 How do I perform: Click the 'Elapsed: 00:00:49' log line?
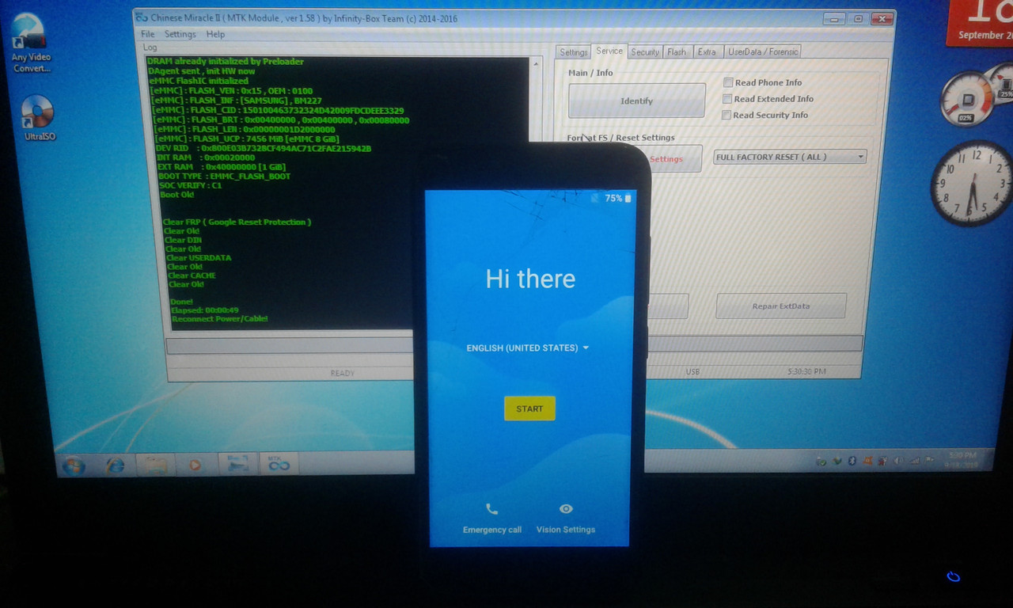point(205,310)
